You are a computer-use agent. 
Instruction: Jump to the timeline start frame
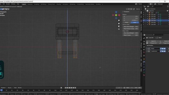(65, 88)
